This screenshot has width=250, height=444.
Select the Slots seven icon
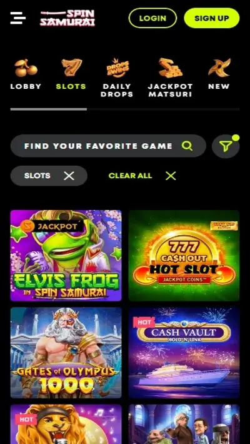pos(71,68)
